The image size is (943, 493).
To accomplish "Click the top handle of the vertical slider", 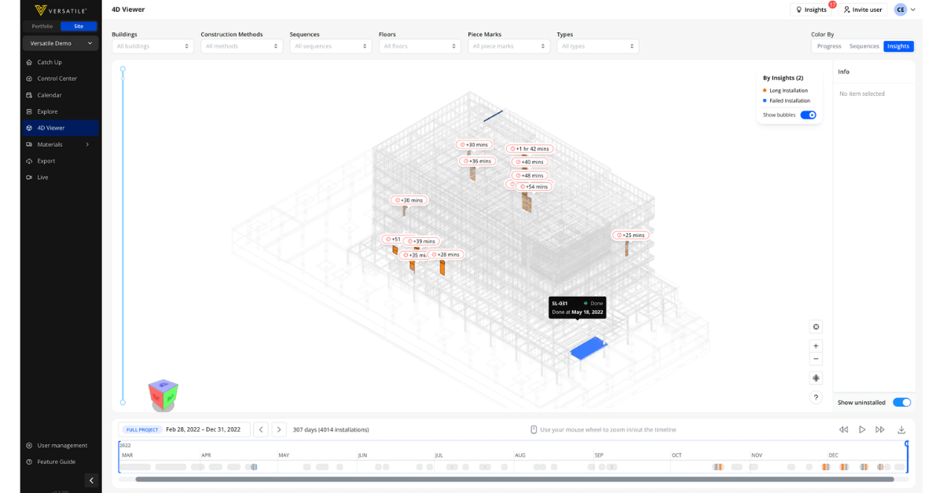I will tap(123, 69).
